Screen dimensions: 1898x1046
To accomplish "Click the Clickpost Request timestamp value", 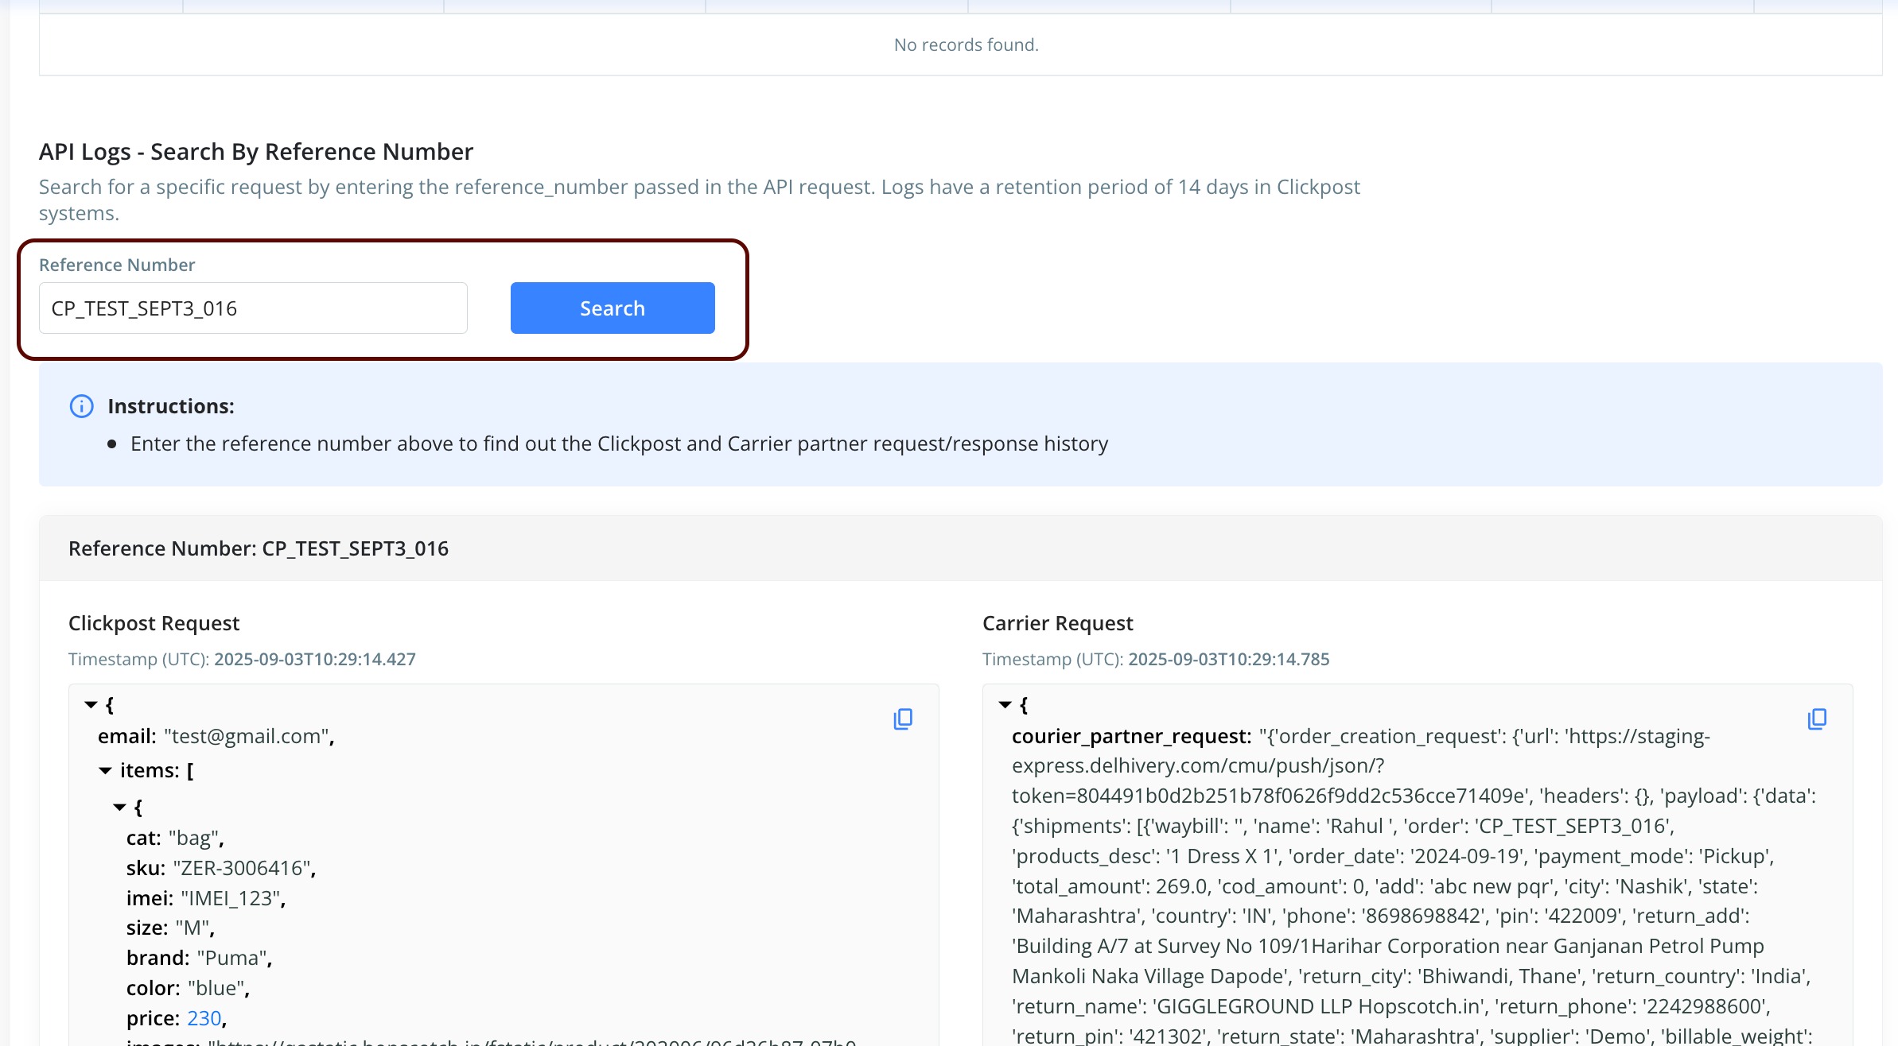I will (x=314, y=659).
